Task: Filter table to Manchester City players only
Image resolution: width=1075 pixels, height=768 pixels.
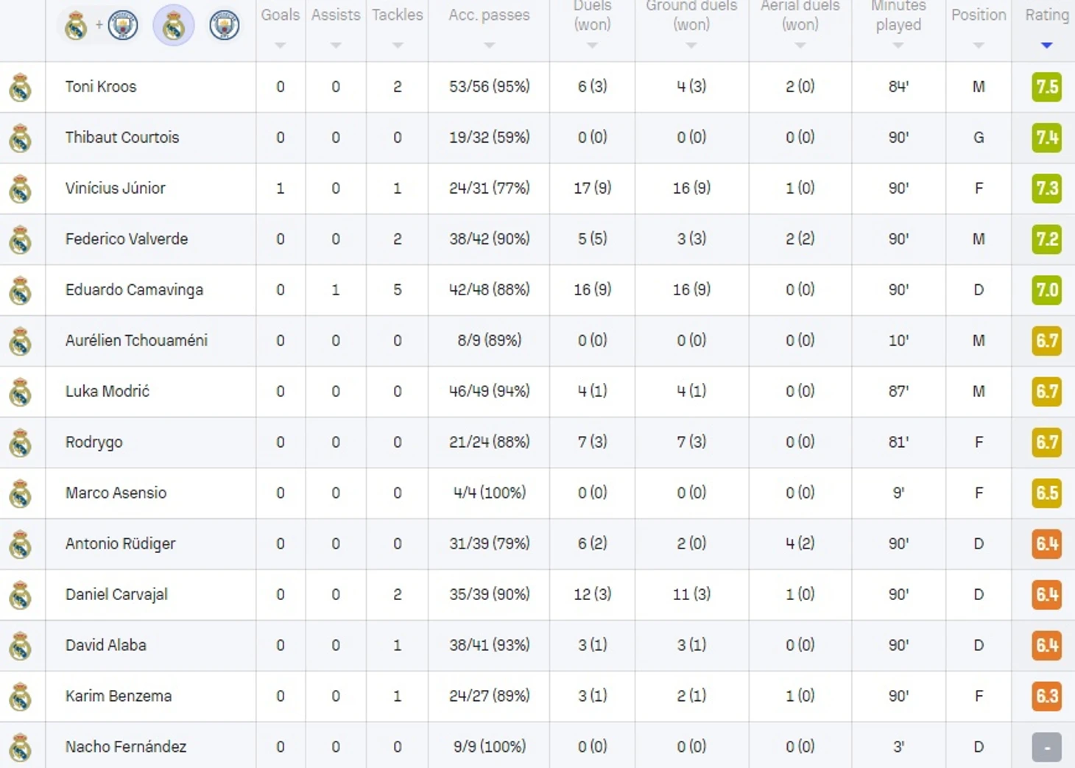Action: click(224, 26)
